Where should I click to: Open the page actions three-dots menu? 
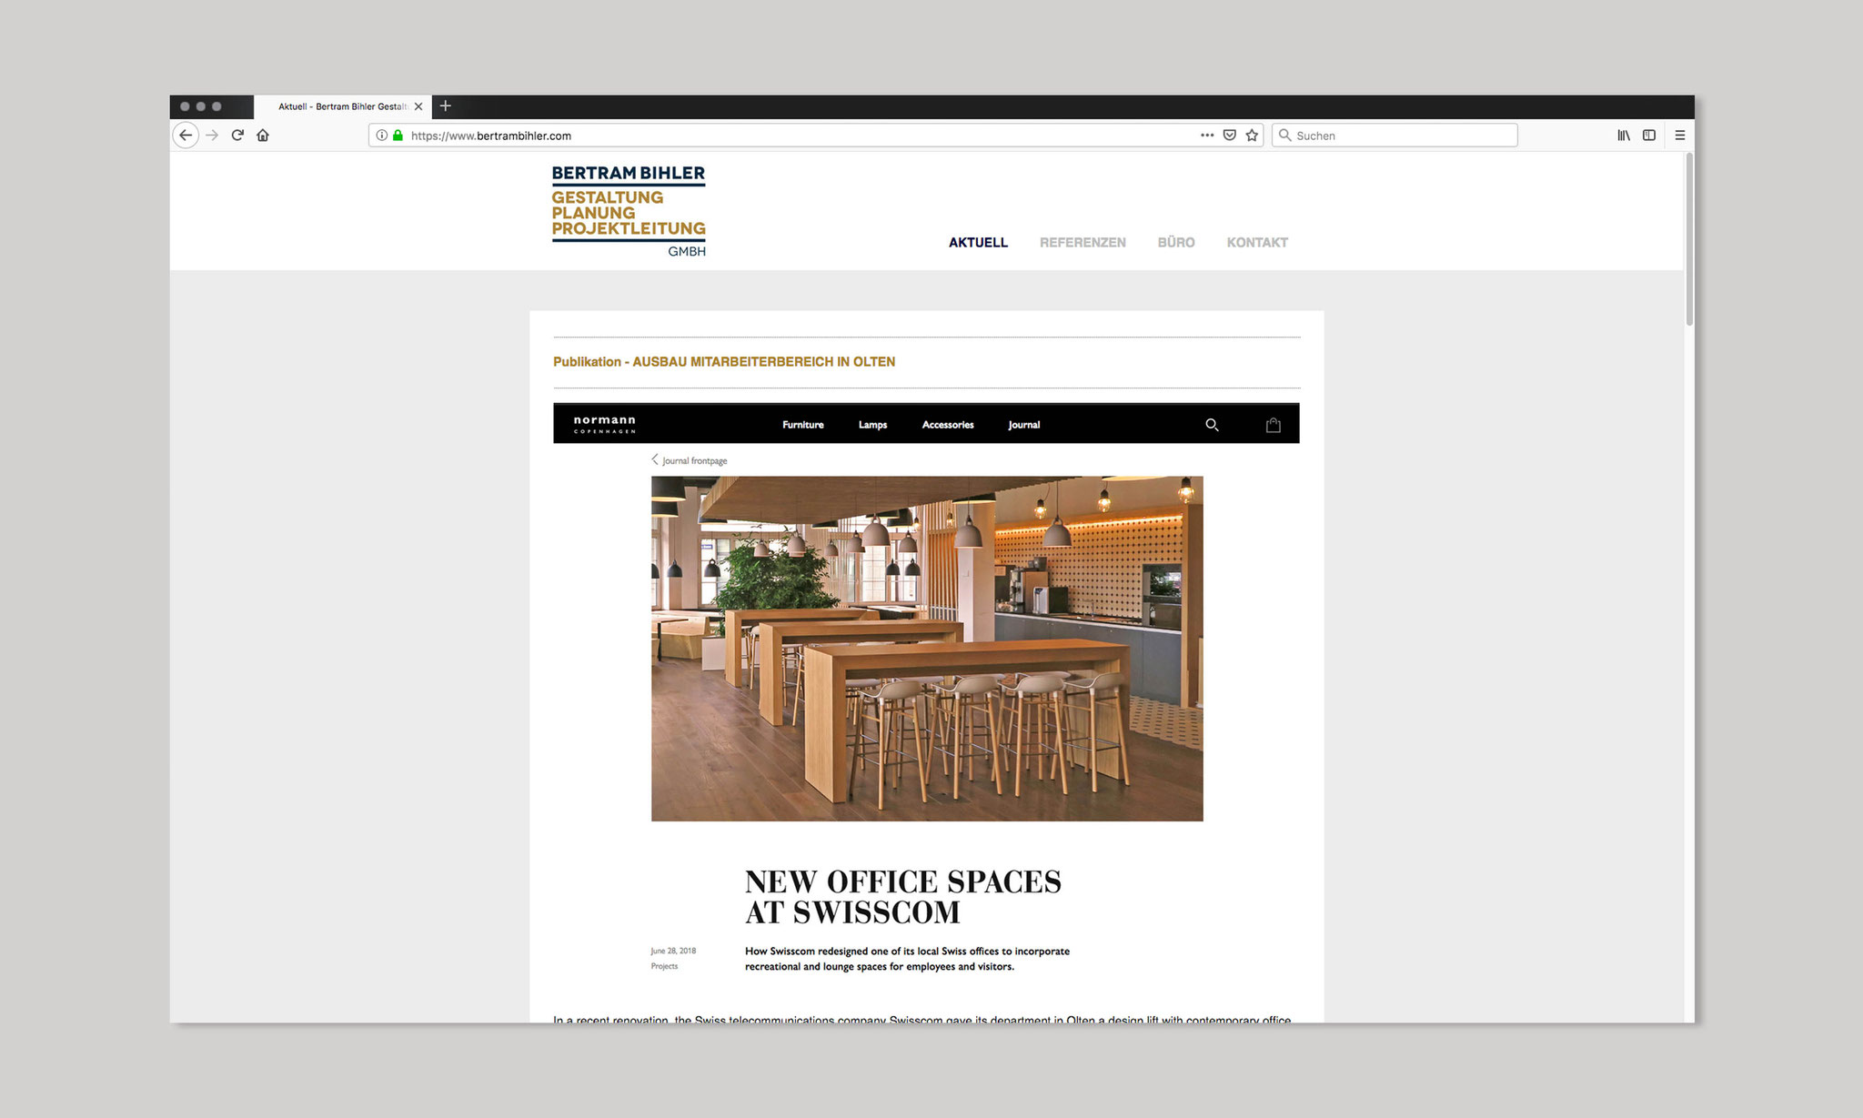pyautogui.click(x=1207, y=136)
